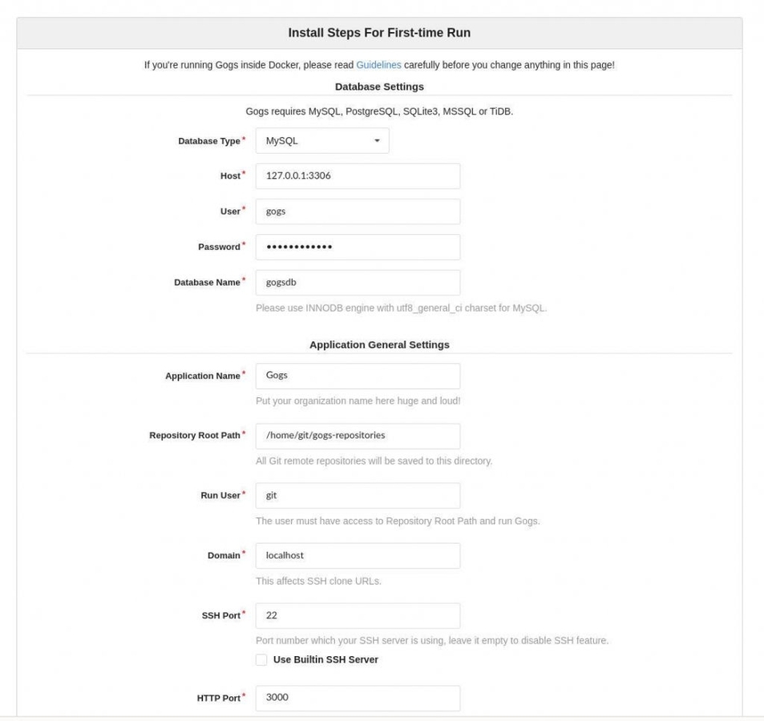Click the 'Domain' field label
764x721 pixels.
(x=224, y=556)
